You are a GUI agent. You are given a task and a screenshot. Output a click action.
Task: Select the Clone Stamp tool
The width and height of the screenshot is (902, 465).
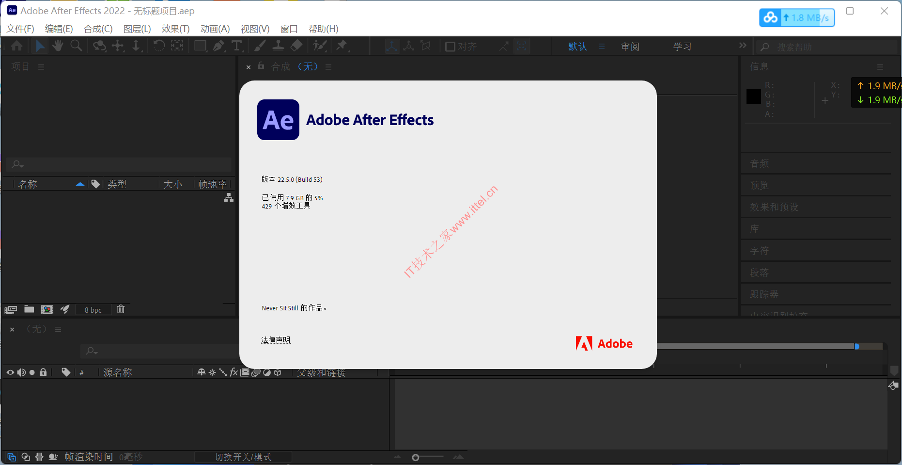point(278,46)
